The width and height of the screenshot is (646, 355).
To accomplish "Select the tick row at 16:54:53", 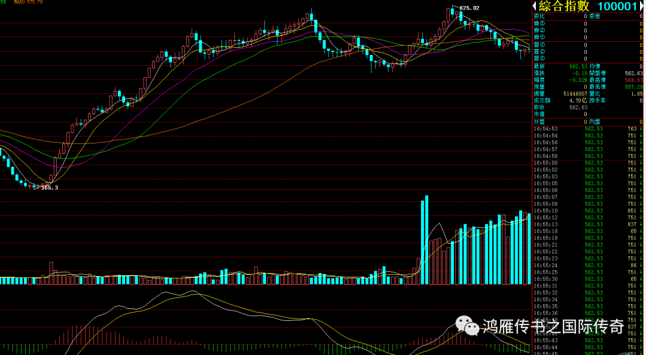I will click(x=588, y=129).
